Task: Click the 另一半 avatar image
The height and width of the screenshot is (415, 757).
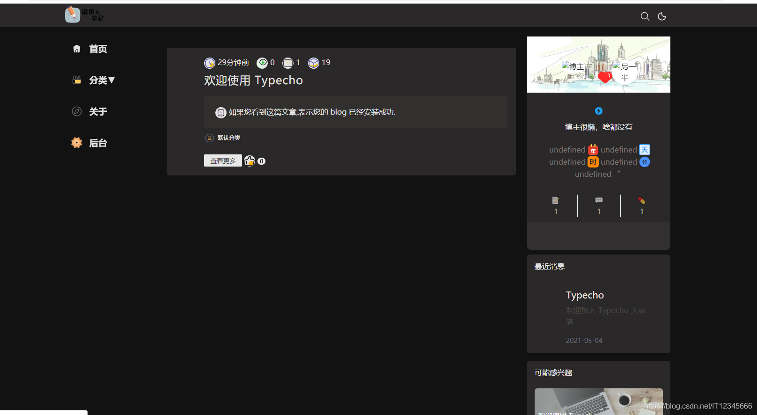Action: pos(625,72)
